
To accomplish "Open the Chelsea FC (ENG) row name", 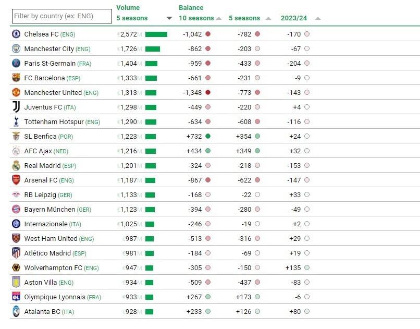I will pyautogui.click(x=50, y=34).
